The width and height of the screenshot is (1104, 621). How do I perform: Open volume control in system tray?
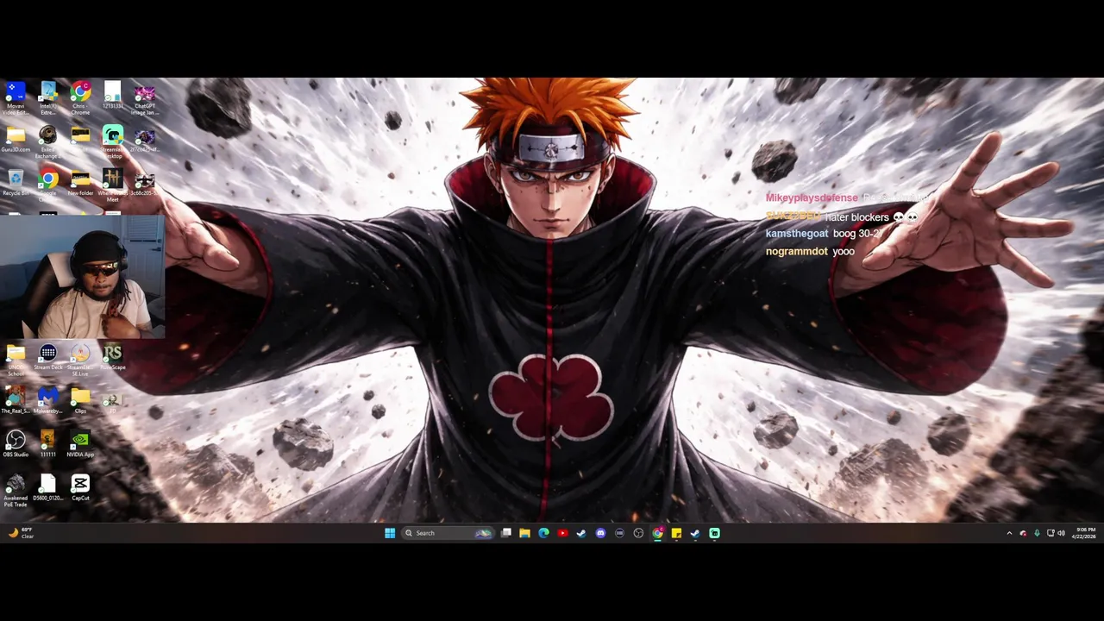click(1061, 533)
